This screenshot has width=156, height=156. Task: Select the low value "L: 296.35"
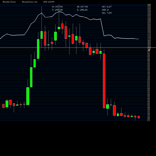tap(82, 10)
